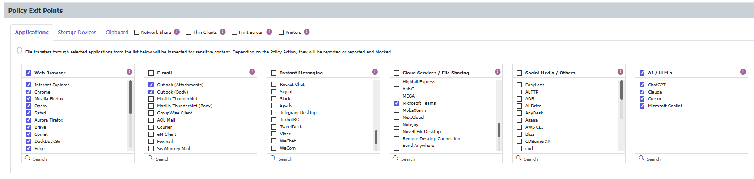This screenshot has width=754, height=179.
Task: Uncheck the AI / LLM's select-all checkbox
Action: pos(642,73)
